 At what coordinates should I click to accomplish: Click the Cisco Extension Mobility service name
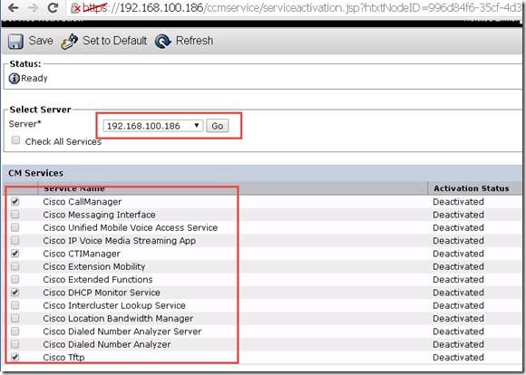point(94,266)
